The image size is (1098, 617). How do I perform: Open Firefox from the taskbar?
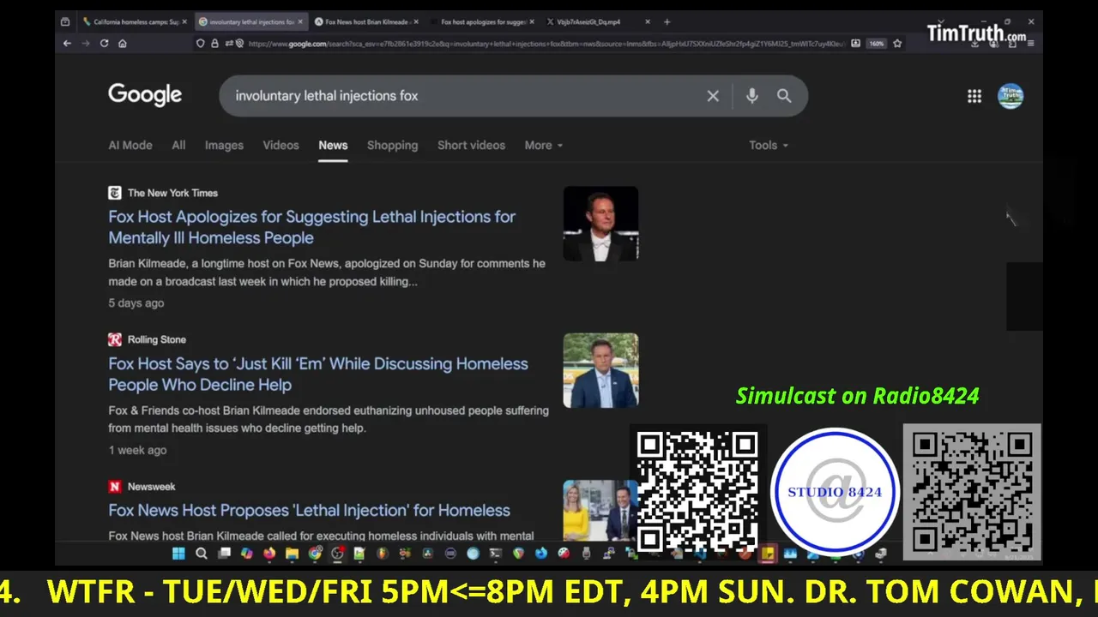269,554
